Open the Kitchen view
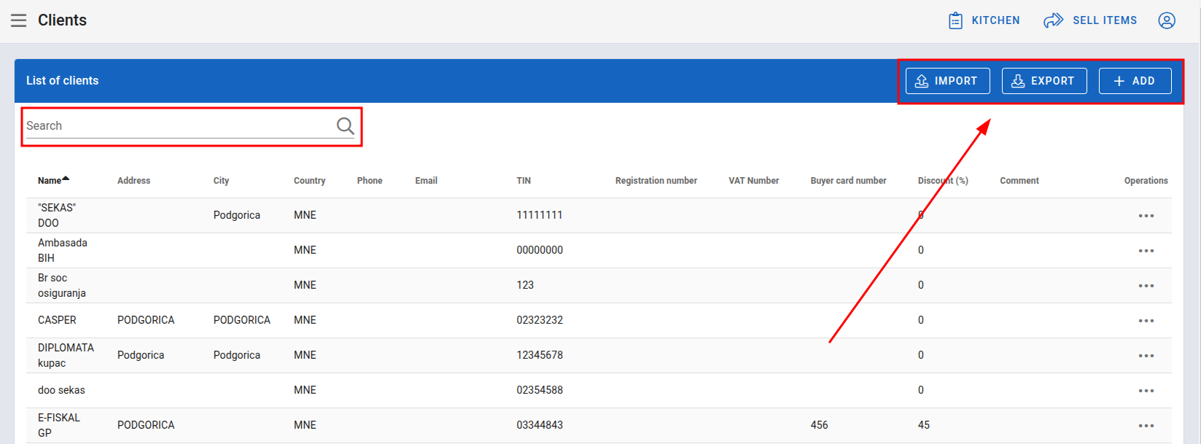This screenshot has height=444, width=1201. (984, 20)
